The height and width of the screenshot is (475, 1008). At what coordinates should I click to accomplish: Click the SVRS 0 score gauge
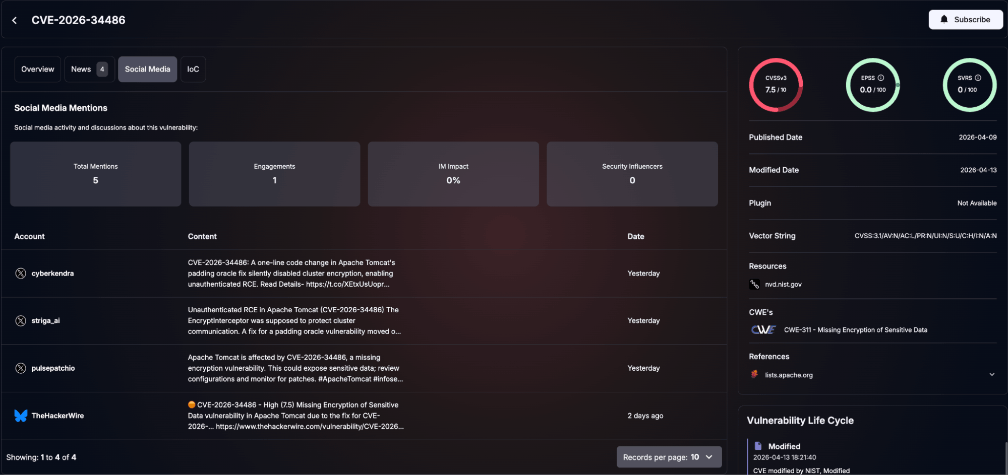970,85
